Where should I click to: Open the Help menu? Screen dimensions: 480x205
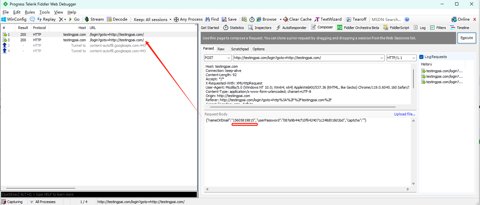coord(72,12)
